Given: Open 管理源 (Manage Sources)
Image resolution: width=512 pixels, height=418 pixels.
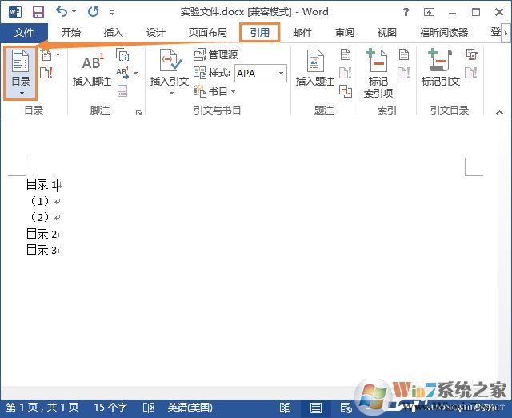Looking at the screenshot, I should coord(216,55).
